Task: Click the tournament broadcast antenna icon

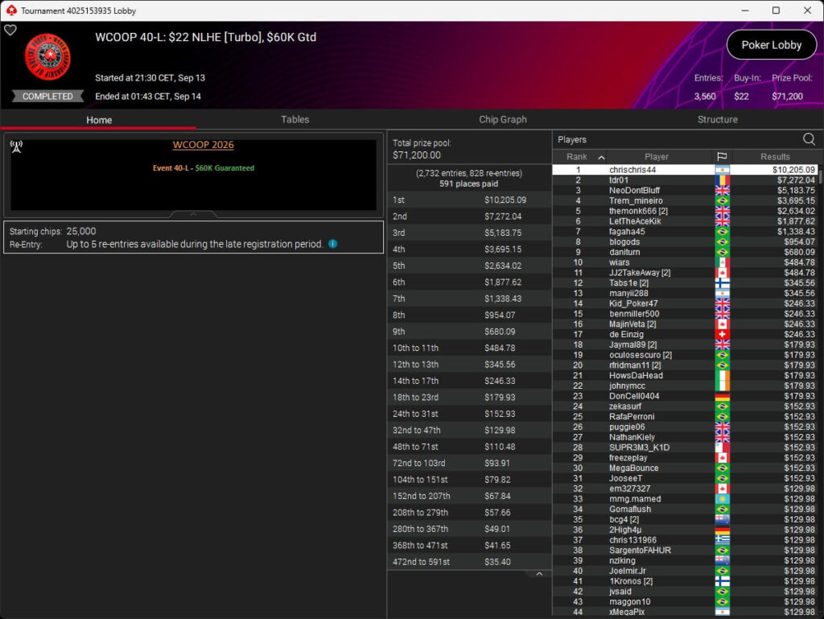Action: click(16, 146)
